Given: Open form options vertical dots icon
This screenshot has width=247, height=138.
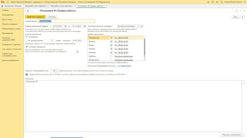Looking at the screenshot, I should point(240,11).
